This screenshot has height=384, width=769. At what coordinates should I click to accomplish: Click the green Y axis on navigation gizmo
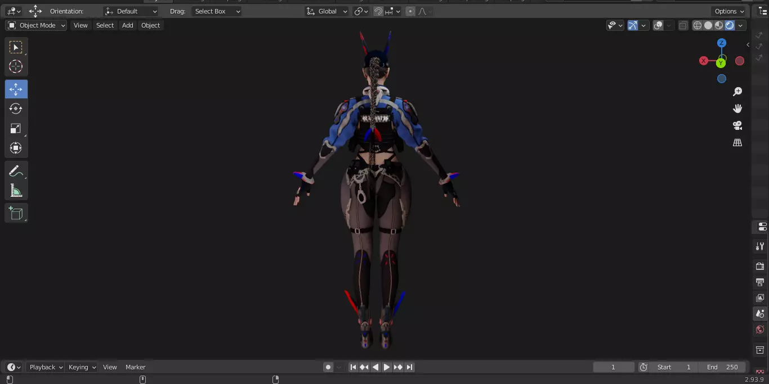click(721, 63)
